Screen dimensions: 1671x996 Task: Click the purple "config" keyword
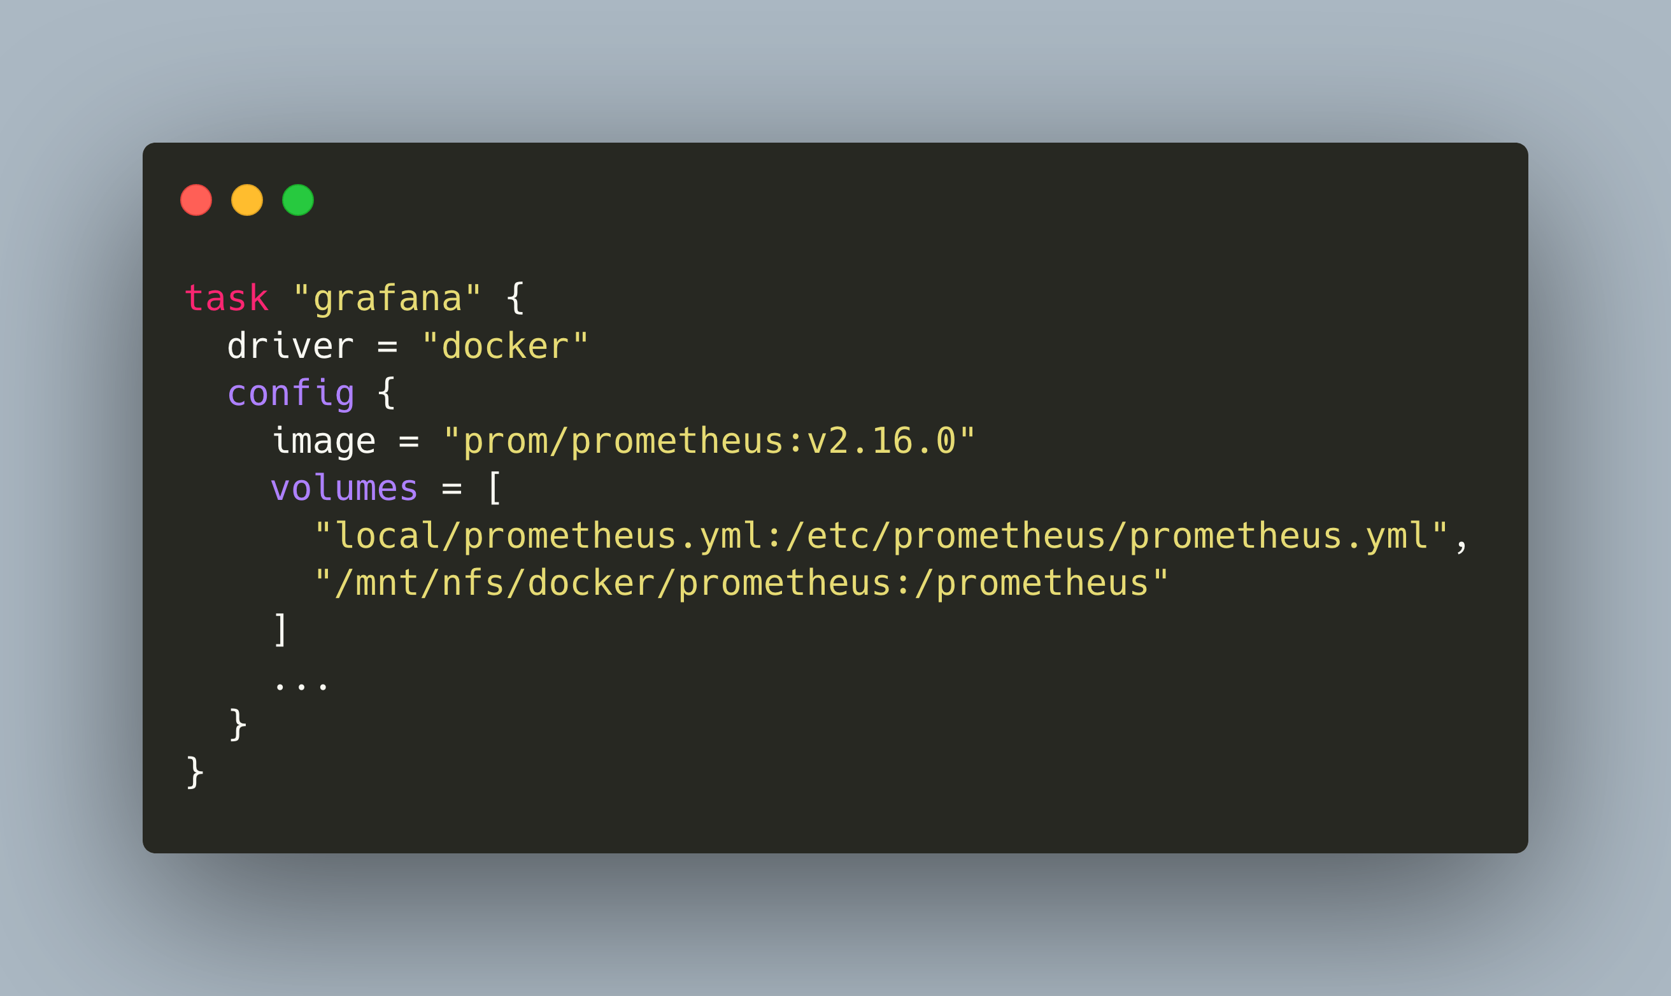pyautogui.click(x=290, y=394)
